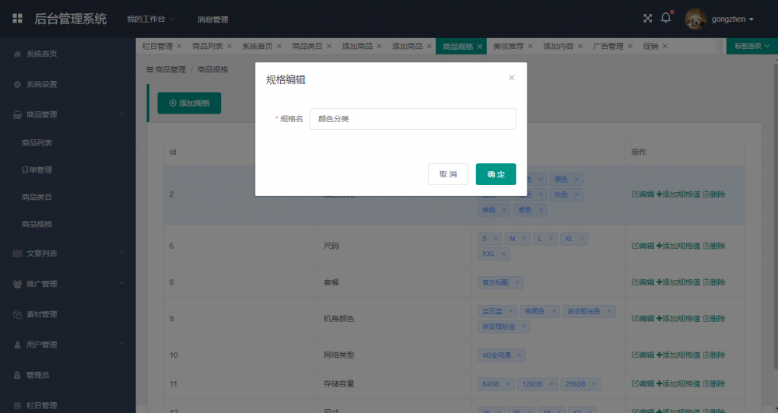Remove the S size tag
Viewport: 778px width, 413px height.
click(x=495, y=239)
